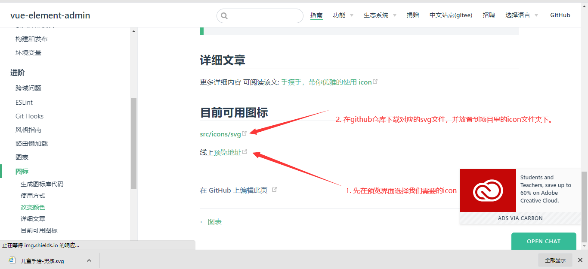The height and width of the screenshot is (269, 588).
Task: Click the up arrow on the sidebar scrollbar
Action: [133, 31]
